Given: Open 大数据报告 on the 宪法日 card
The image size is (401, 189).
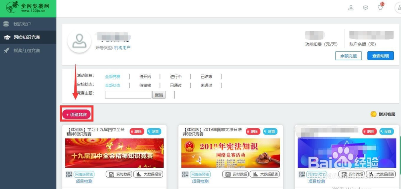Looking at the screenshot, I should pyautogui.click(x=265, y=175).
